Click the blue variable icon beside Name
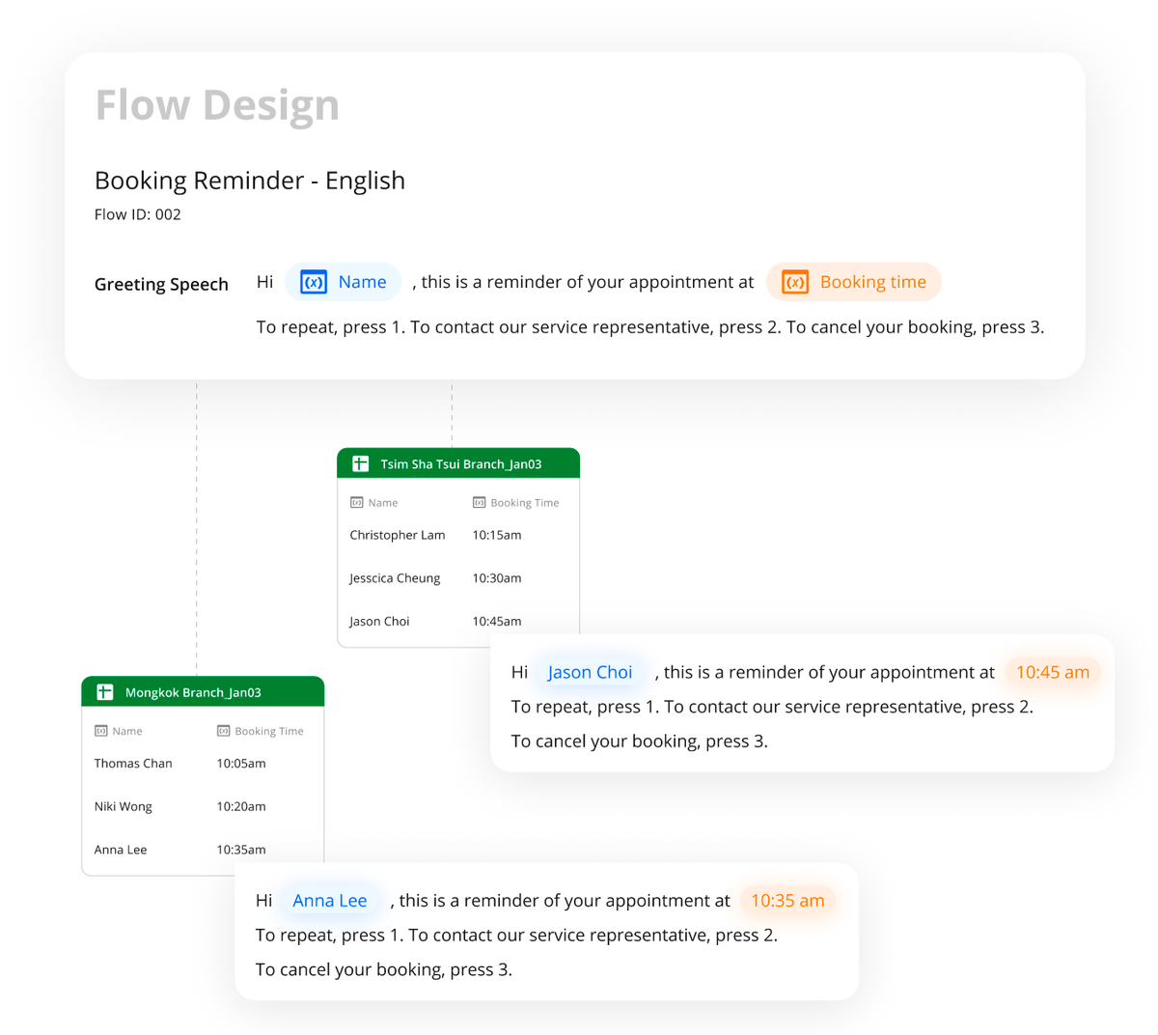The width and height of the screenshot is (1158, 1035). click(314, 283)
